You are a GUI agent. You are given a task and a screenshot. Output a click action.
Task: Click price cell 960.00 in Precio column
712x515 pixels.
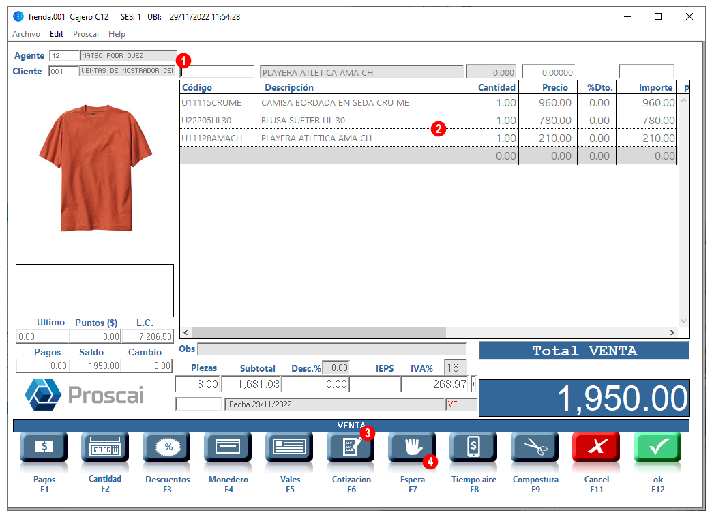coord(555,102)
